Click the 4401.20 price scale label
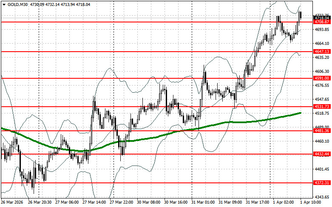The height and width of the screenshot is (207, 332). click(x=321, y=169)
